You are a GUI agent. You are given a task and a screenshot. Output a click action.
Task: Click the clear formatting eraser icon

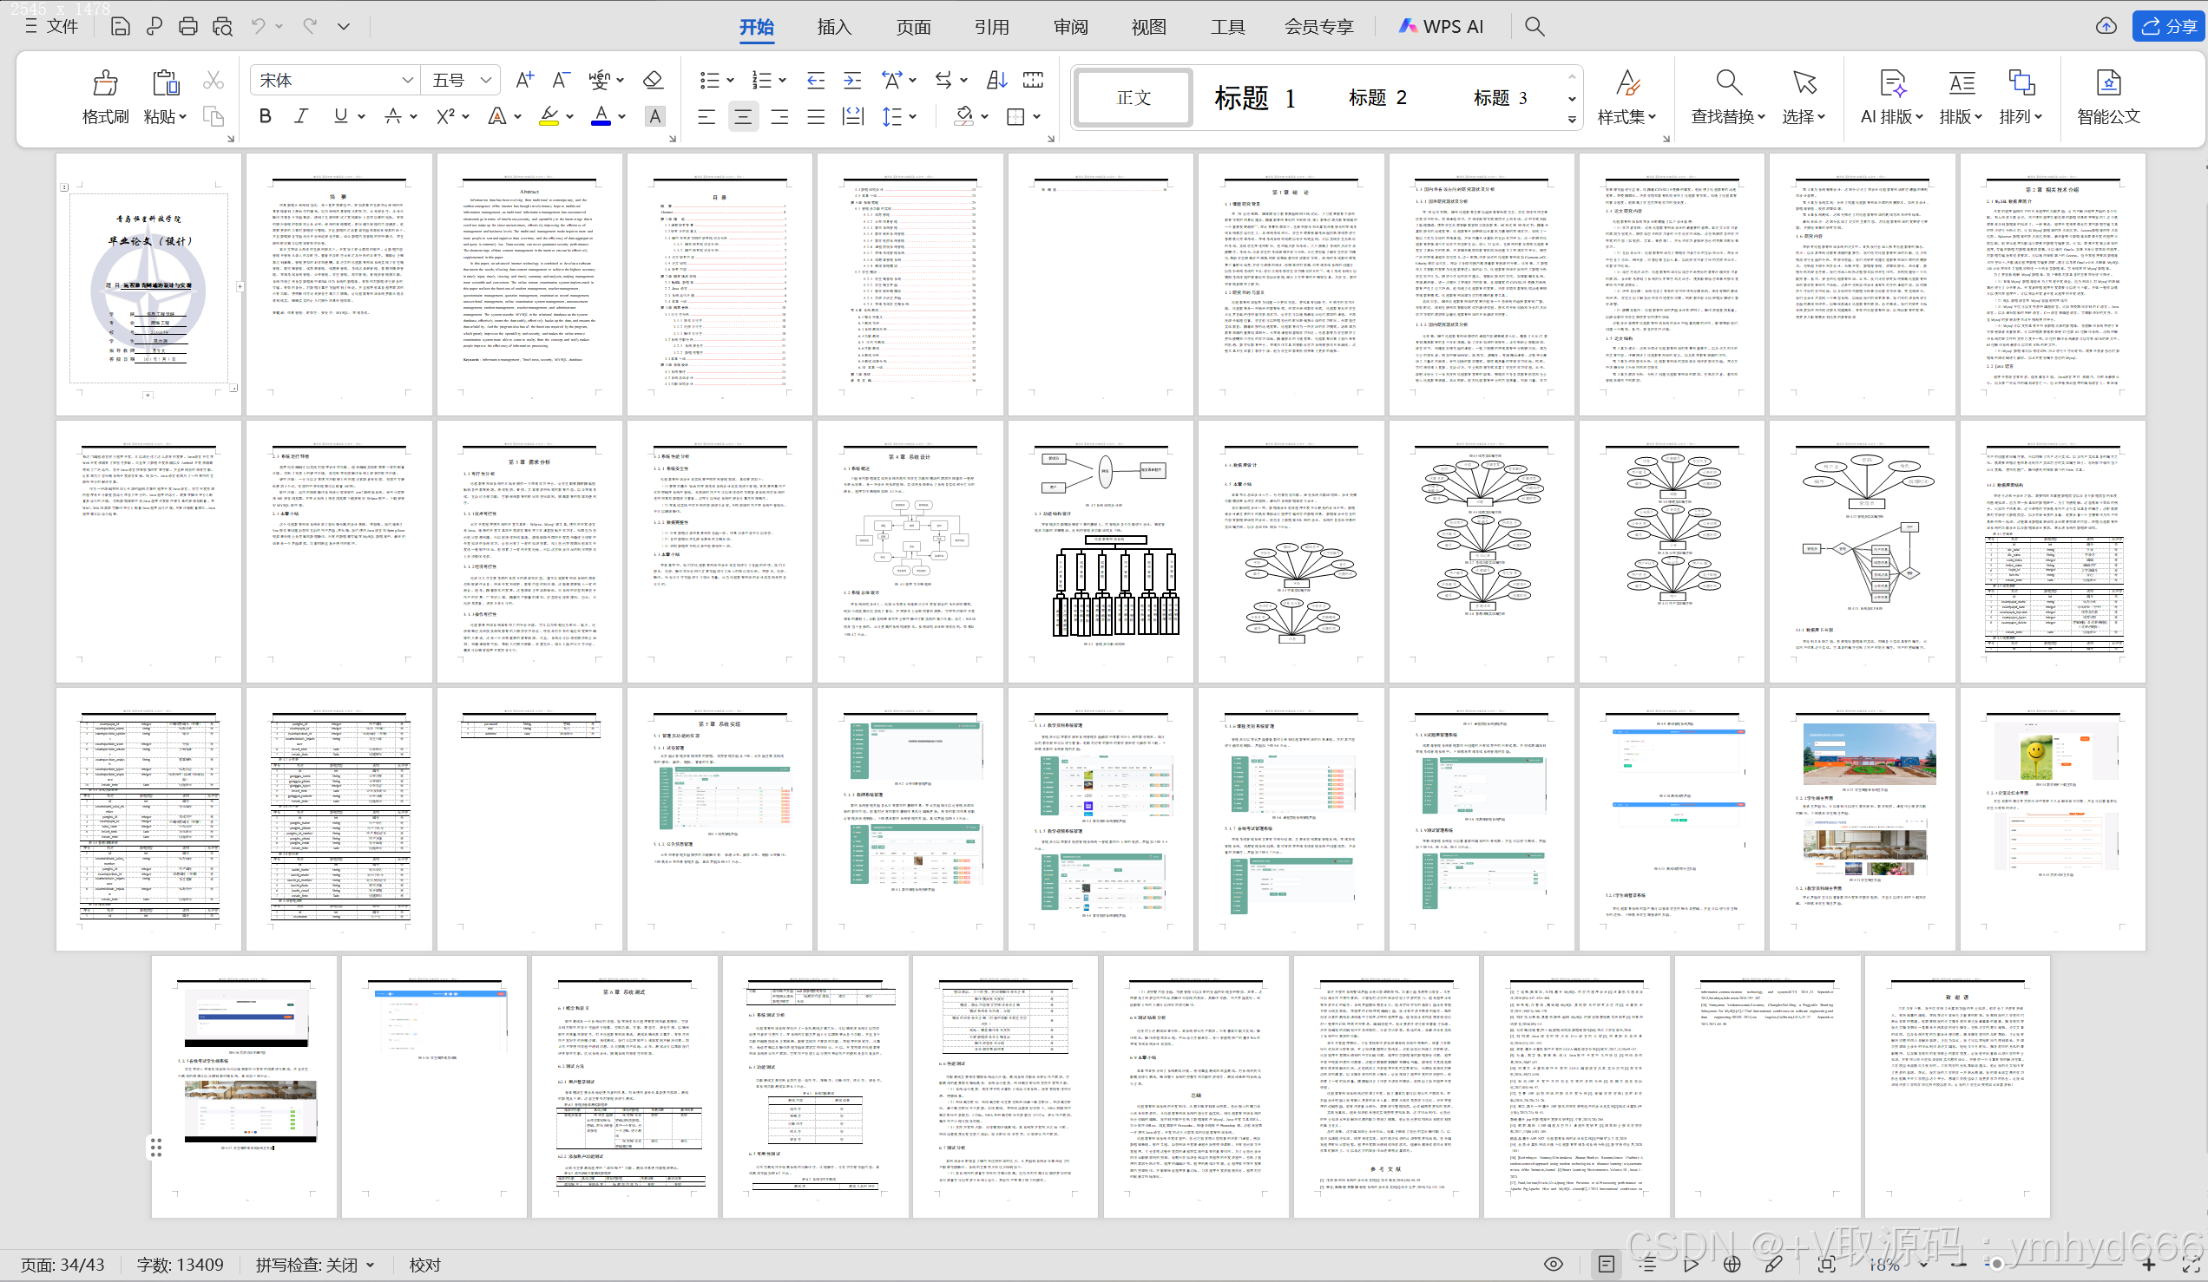(x=652, y=81)
